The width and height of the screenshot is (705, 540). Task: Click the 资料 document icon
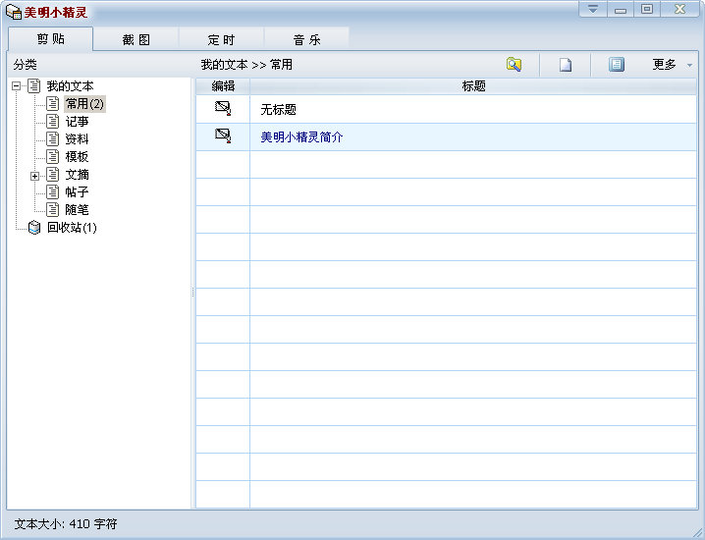[53, 139]
